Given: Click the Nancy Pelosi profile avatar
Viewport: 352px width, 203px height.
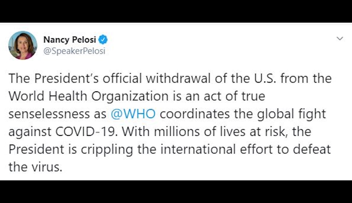Looking at the screenshot, I should tap(23, 45).
